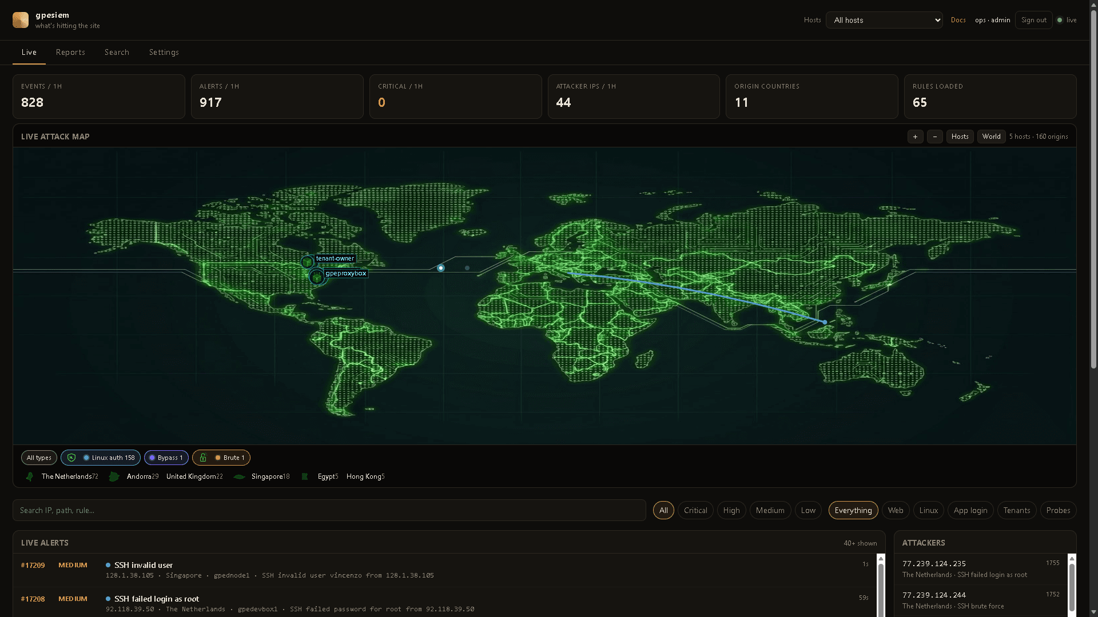Toggle the Bypass 1 filter chip
The height and width of the screenshot is (617, 1098).
coord(166,458)
